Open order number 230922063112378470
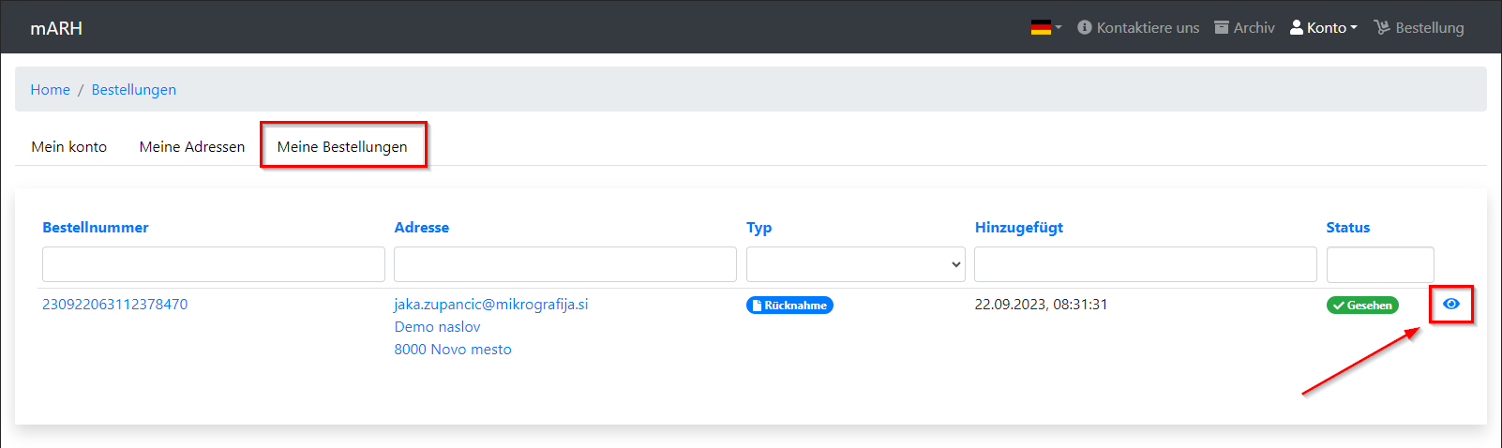This screenshot has width=1502, height=448. [114, 305]
